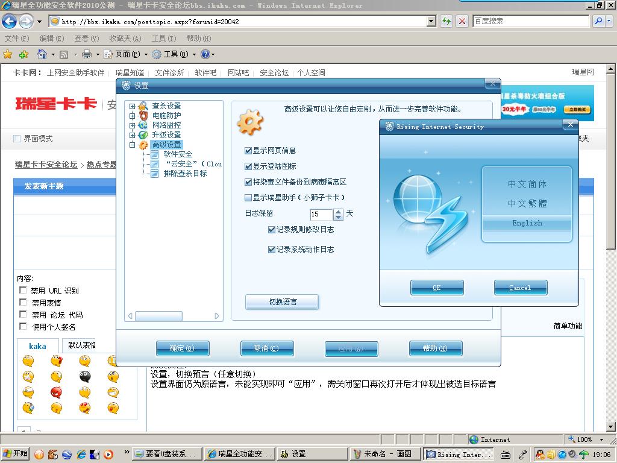Toggle 将染毒文件备份到病毒隔离区 checkbox

248,182
